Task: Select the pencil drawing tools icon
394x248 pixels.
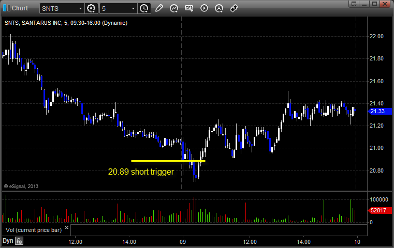Action: tap(159, 8)
